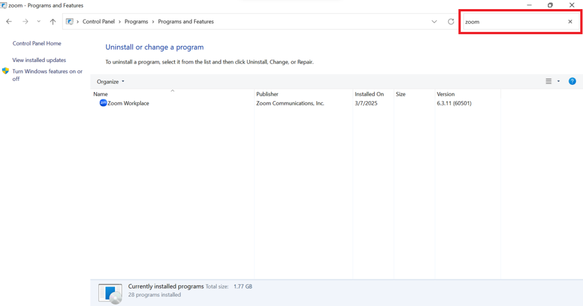Click the Forward navigation arrow
The width and height of the screenshot is (583, 306).
pos(25,22)
